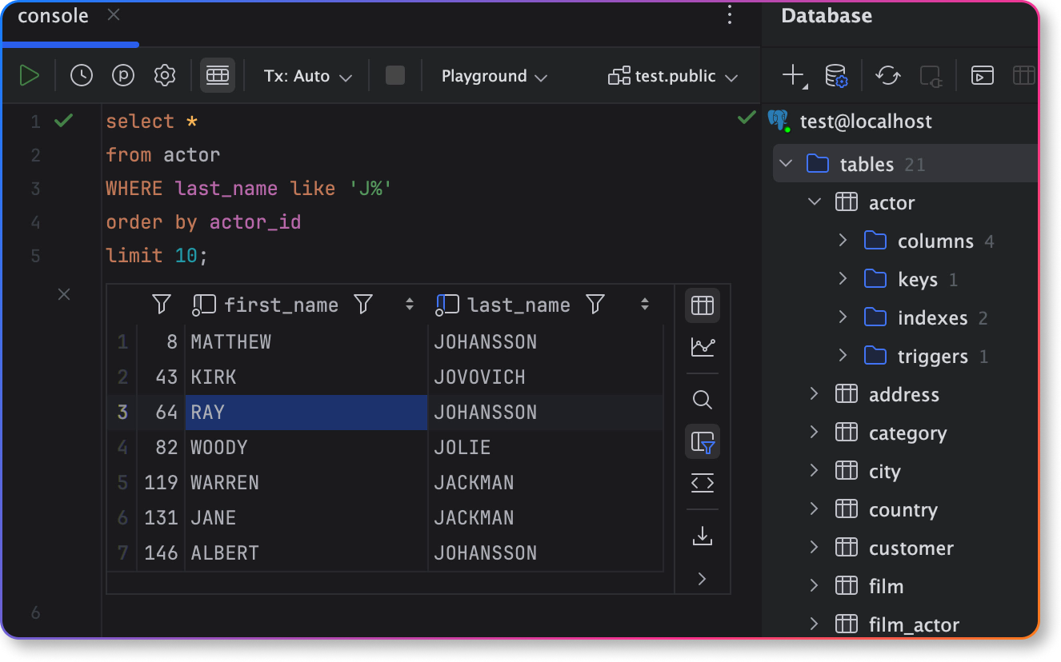Open the parameters (P) icon
This screenshot has height=662, width=1061.
[x=123, y=76]
